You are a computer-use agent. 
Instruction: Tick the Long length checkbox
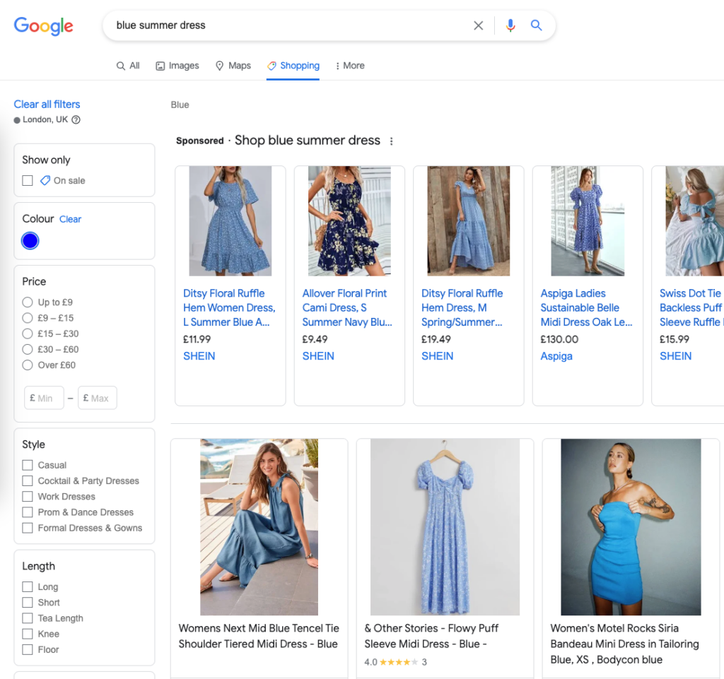pyautogui.click(x=28, y=586)
